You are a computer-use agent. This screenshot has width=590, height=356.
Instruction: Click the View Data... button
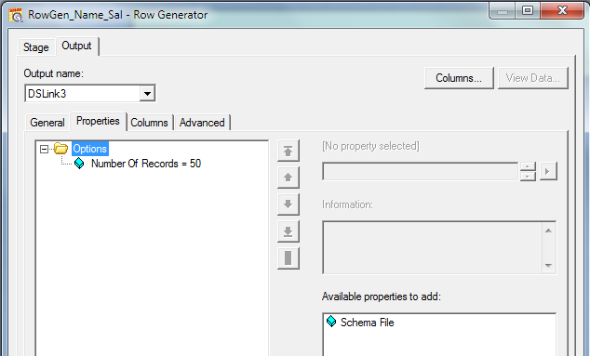click(533, 78)
